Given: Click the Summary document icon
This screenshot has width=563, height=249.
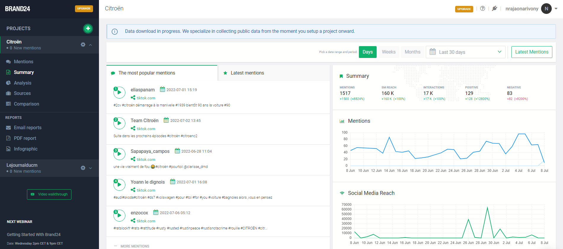Looking at the screenshot, I should 8,72.
